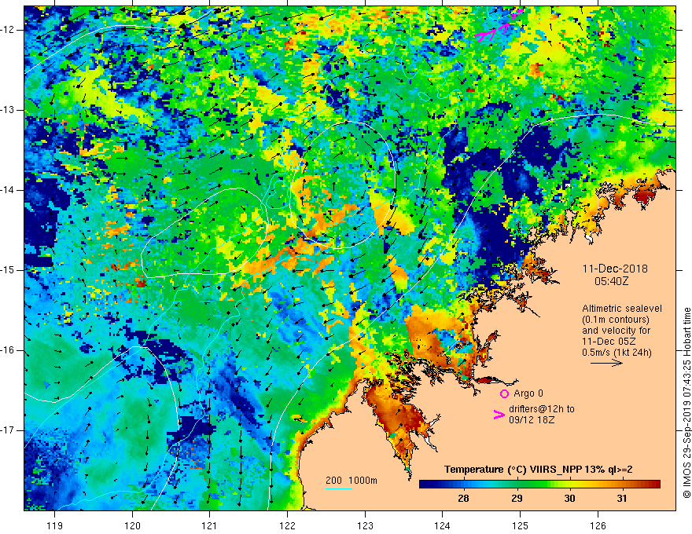Click longitude axis label 122
Screen dimensions: 692x534
point(287,525)
